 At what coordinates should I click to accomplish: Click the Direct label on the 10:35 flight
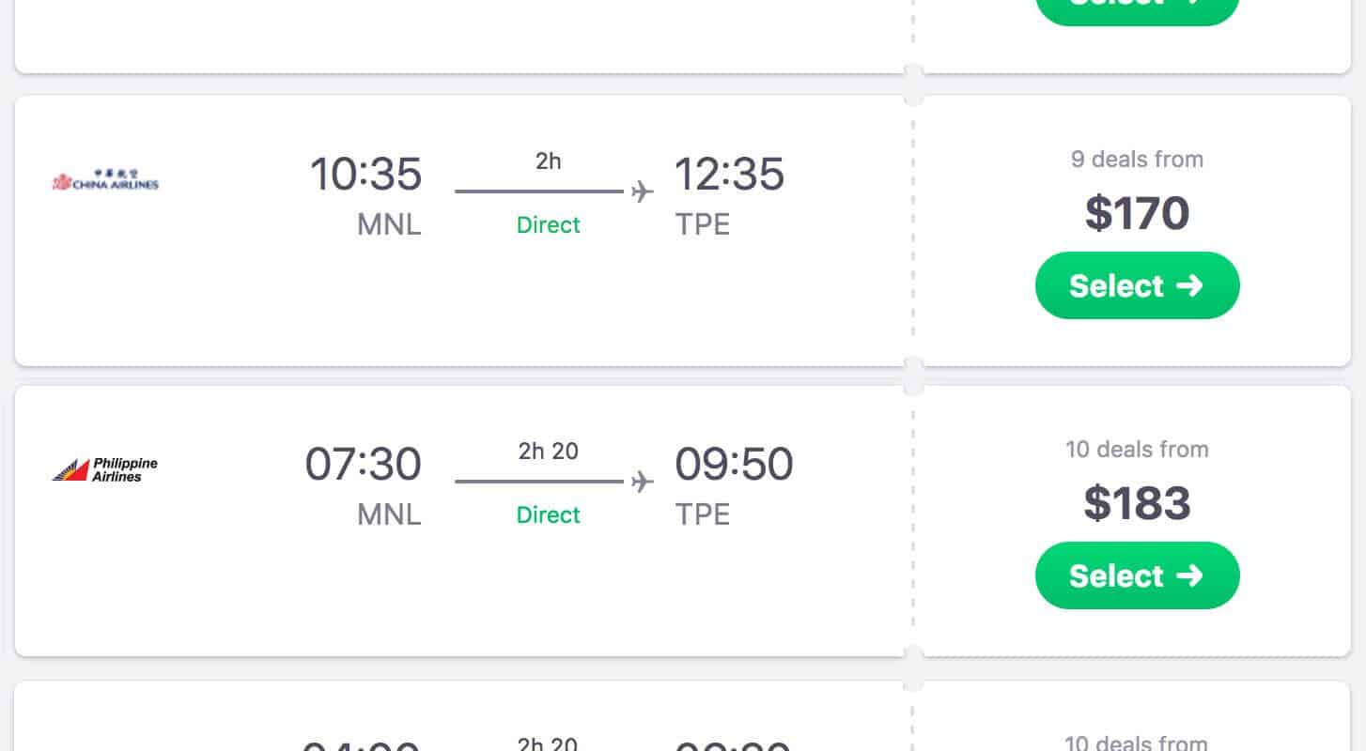coord(549,225)
